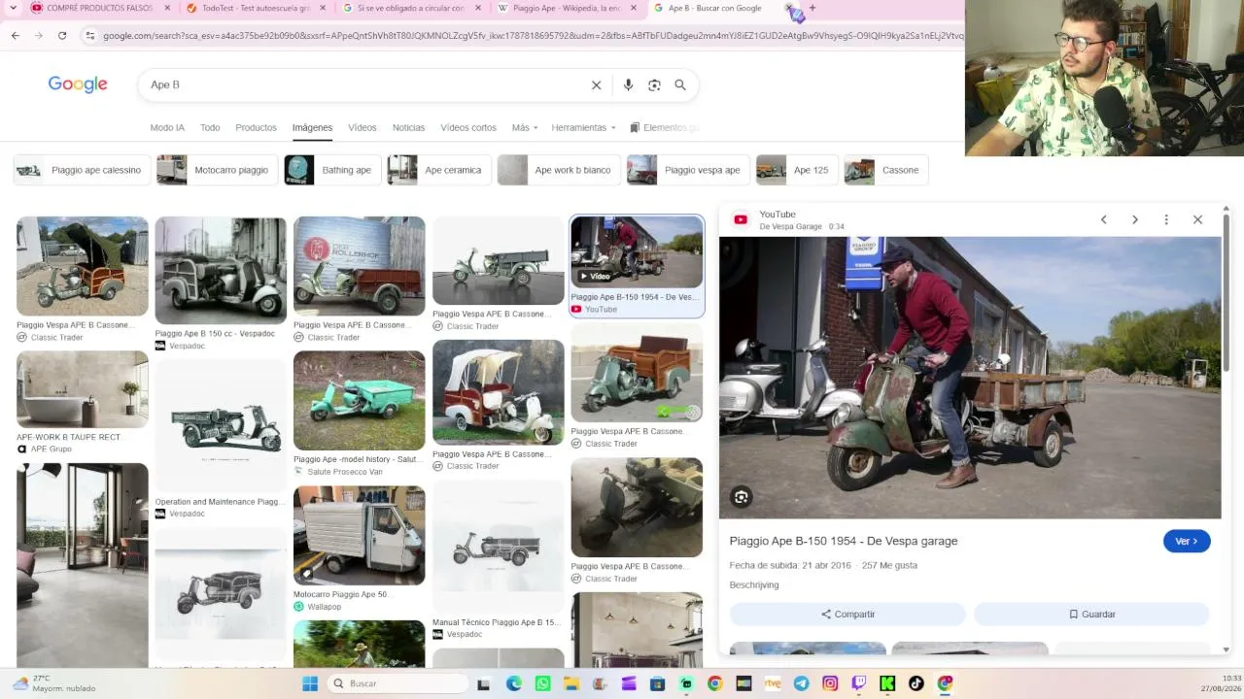Open Google Lens image search icon

pyautogui.click(x=654, y=85)
